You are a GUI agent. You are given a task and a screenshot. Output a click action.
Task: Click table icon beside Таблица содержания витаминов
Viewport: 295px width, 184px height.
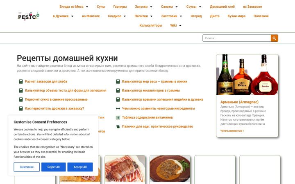pyautogui.click(x=118, y=117)
